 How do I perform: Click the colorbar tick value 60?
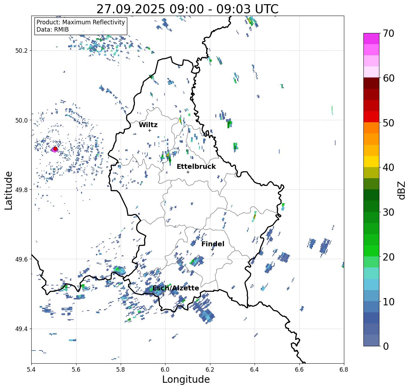click(x=388, y=78)
